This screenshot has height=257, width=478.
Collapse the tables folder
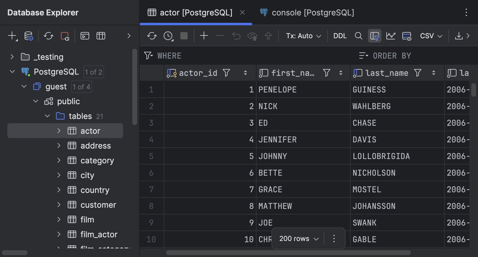[47, 116]
